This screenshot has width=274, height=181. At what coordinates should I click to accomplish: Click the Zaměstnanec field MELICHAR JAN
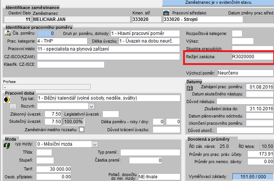click(x=81, y=19)
